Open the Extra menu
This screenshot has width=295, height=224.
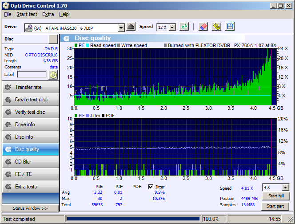coord(48,14)
